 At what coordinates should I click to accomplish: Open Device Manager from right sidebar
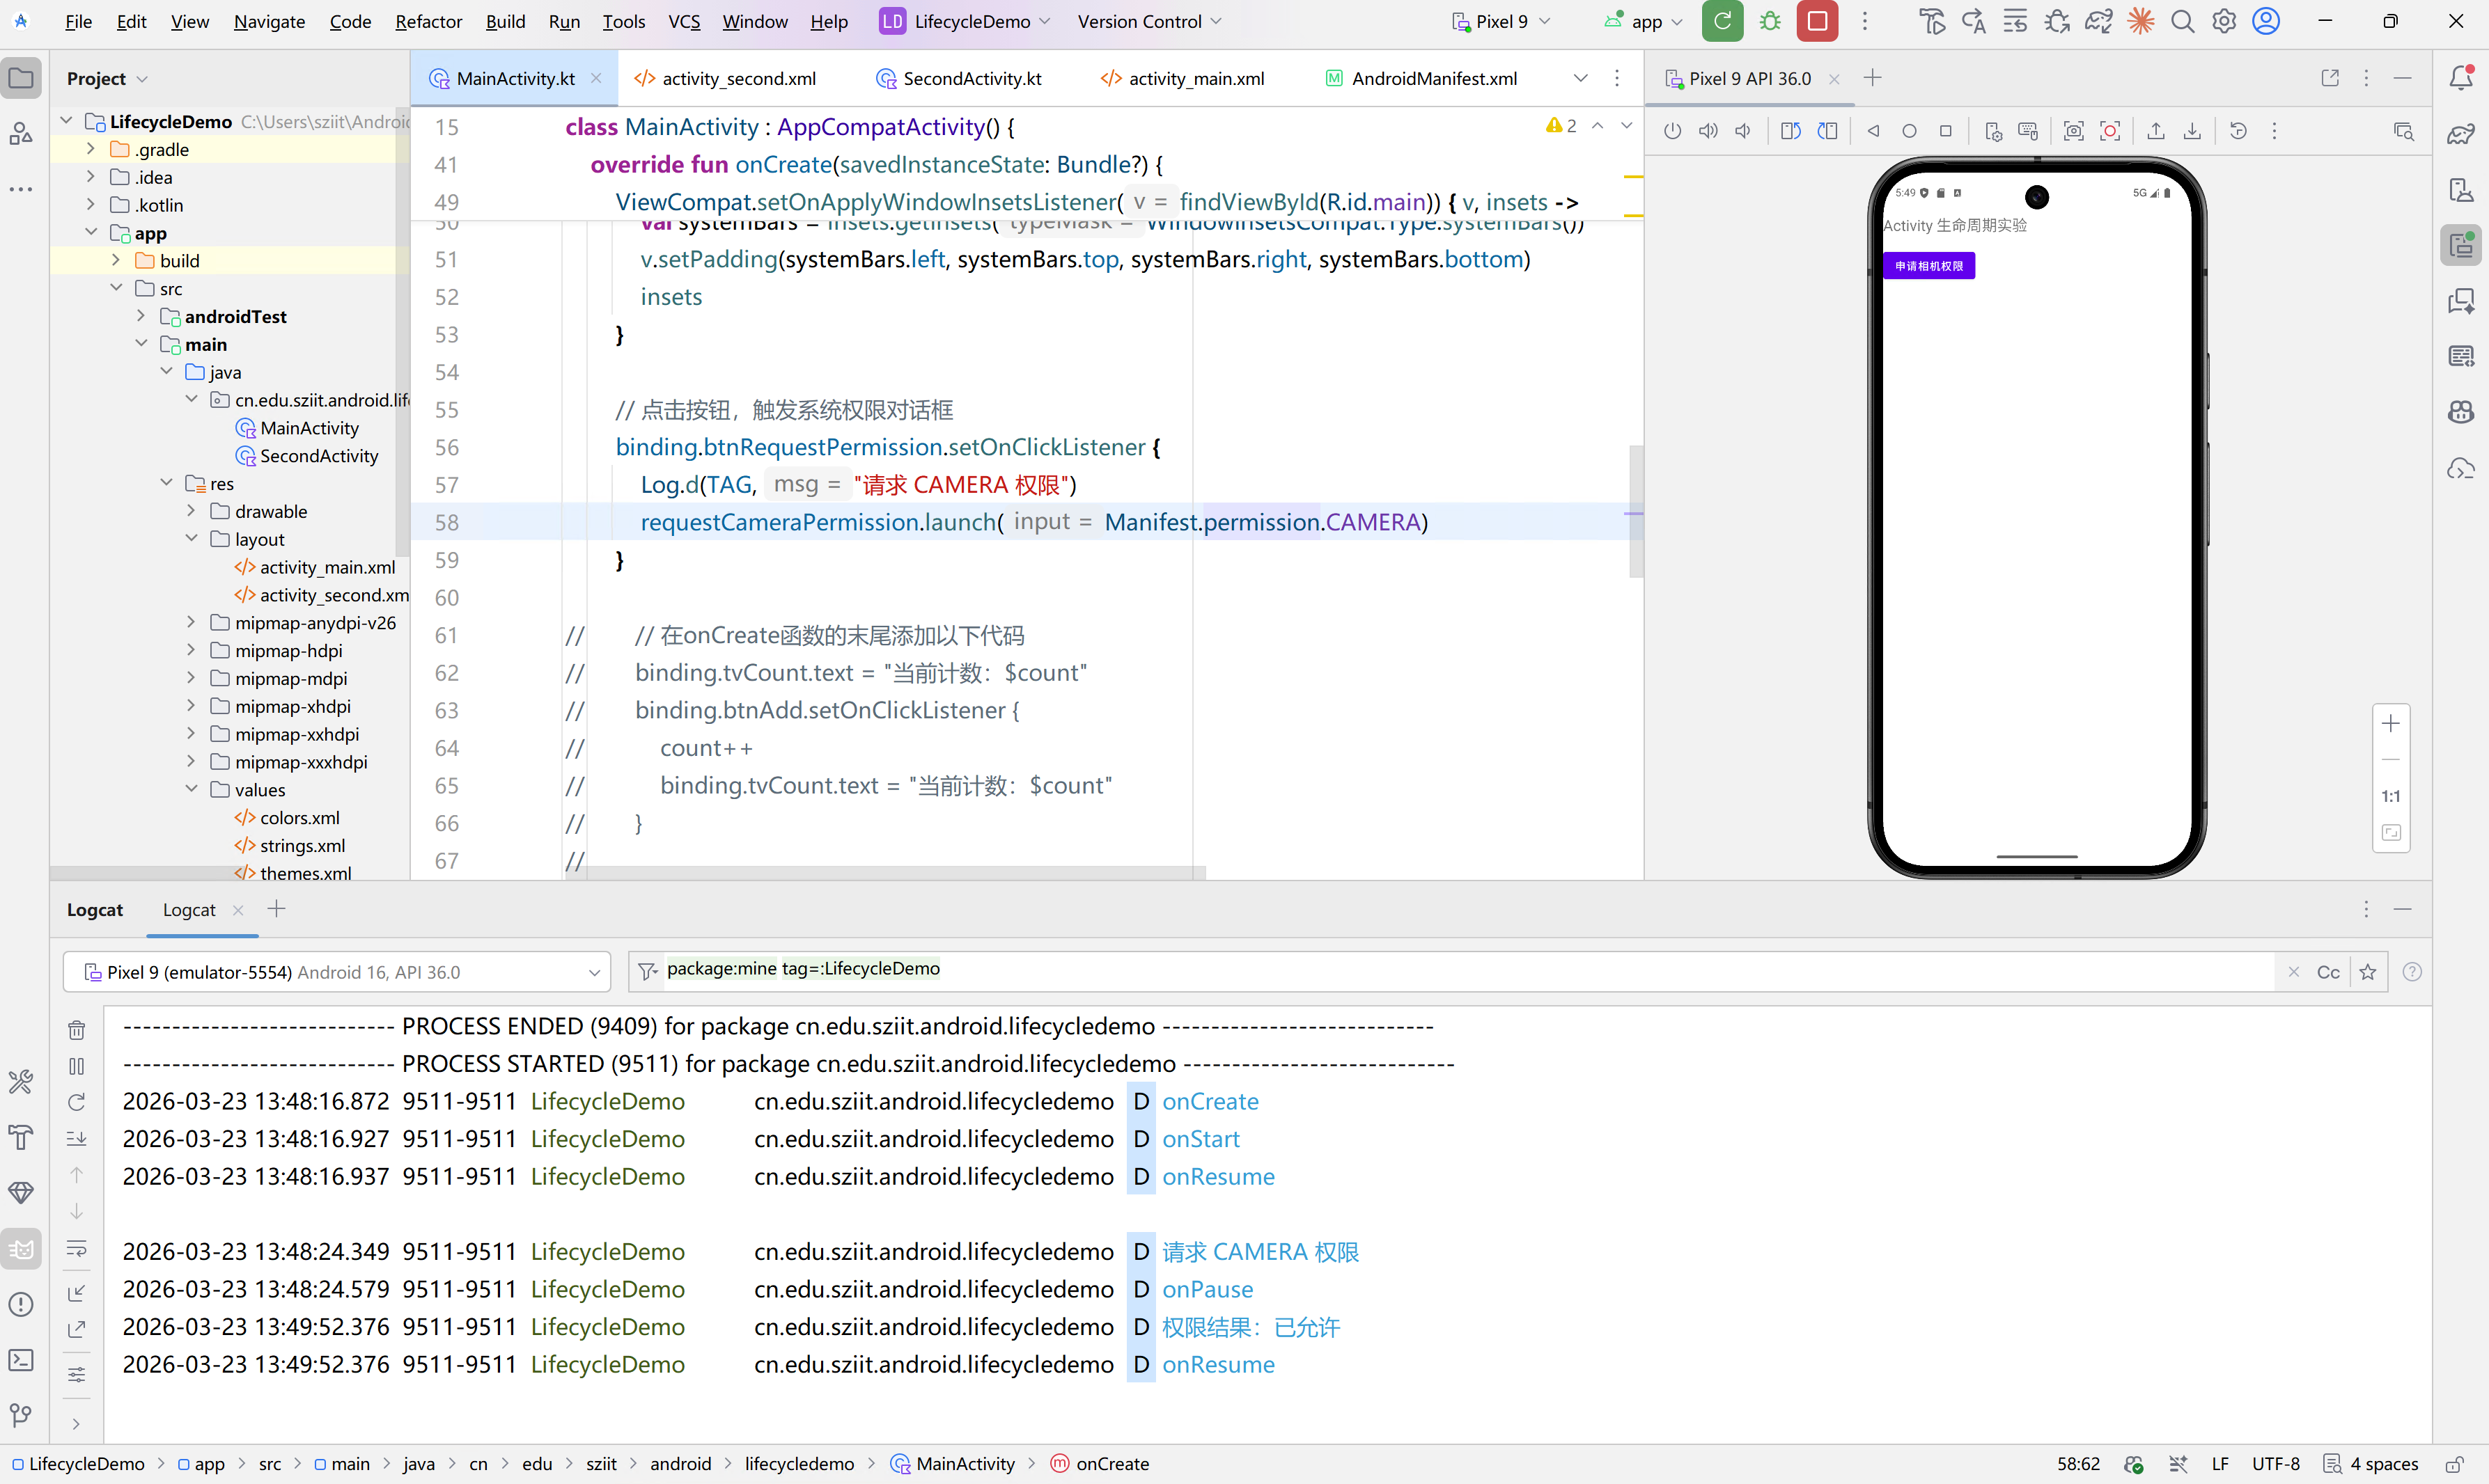(2461, 190)
